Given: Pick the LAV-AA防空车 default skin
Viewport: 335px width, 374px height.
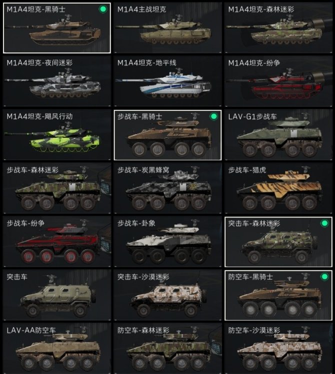Looking at the screenshot, I should (x=57, y=348).
